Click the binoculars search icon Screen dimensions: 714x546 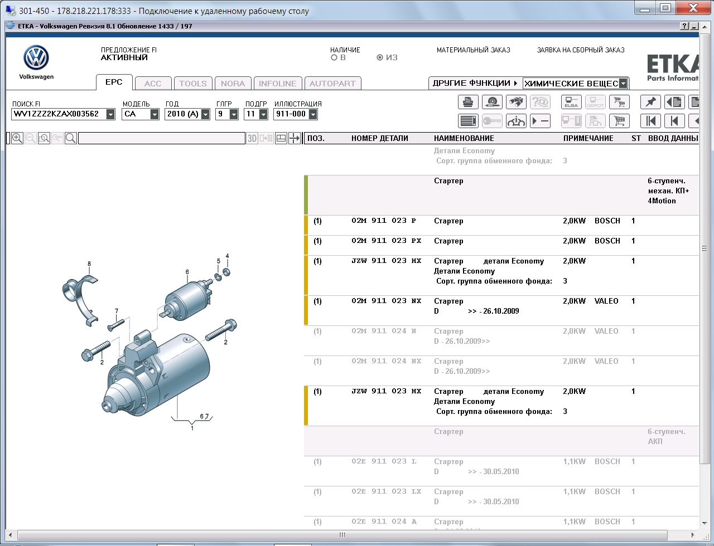click(516, 102)
